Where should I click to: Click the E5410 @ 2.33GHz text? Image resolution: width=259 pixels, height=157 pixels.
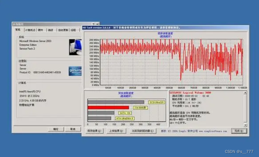click(30, 96)
